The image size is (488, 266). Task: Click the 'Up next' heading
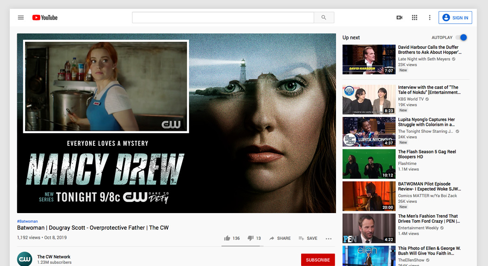[351, 38]
